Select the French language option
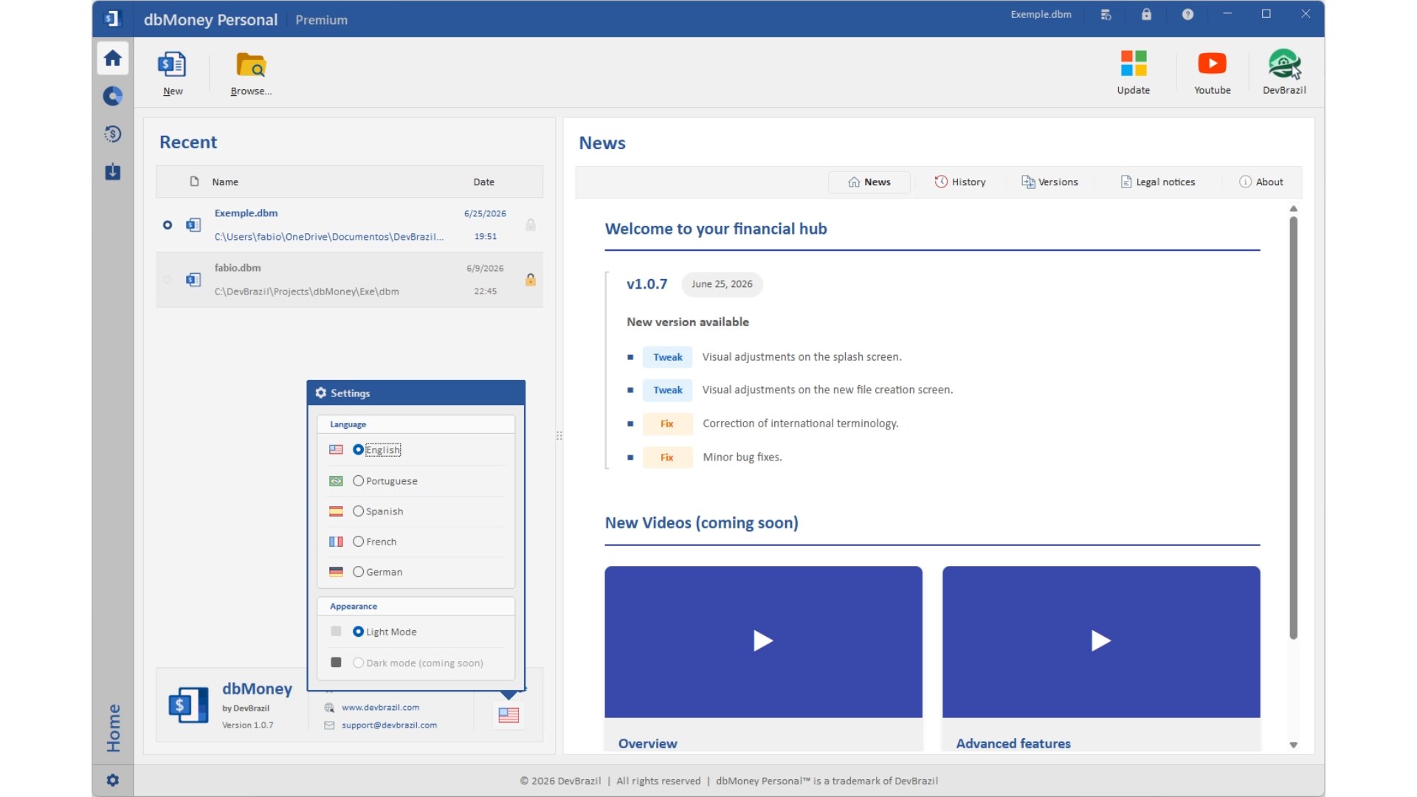Image resolution: width=1417 pixels, height=797 pixels. click(374, 542)
